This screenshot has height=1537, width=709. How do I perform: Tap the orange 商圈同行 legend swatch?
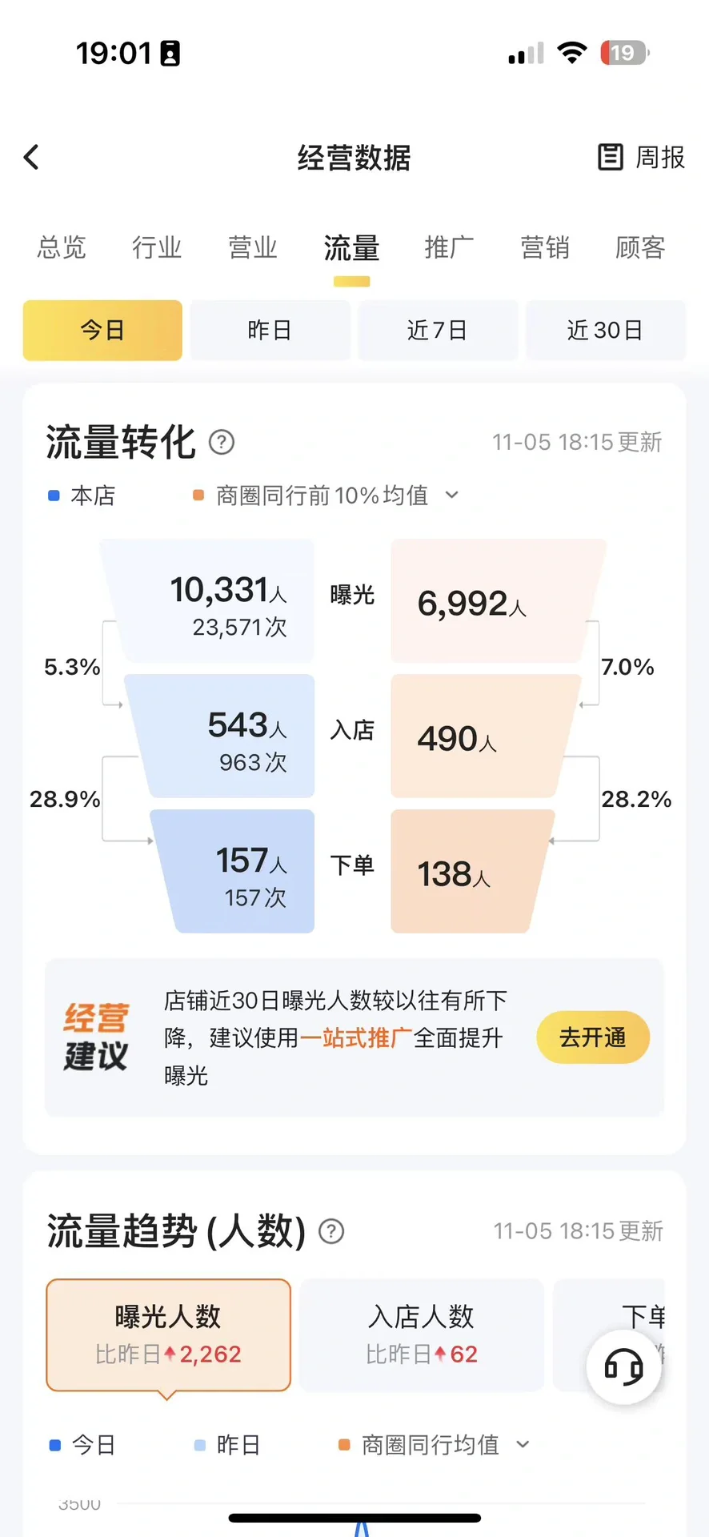tap(198, 496)
